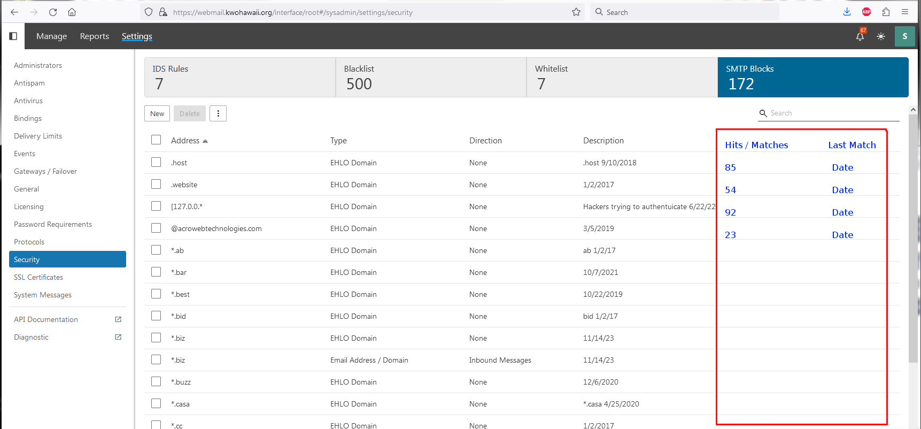The width and height of the screenshot is (921, 429).
Task: Click the New button
Action: tap(157, 113)
